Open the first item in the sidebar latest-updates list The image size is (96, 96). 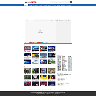point(64,74)
